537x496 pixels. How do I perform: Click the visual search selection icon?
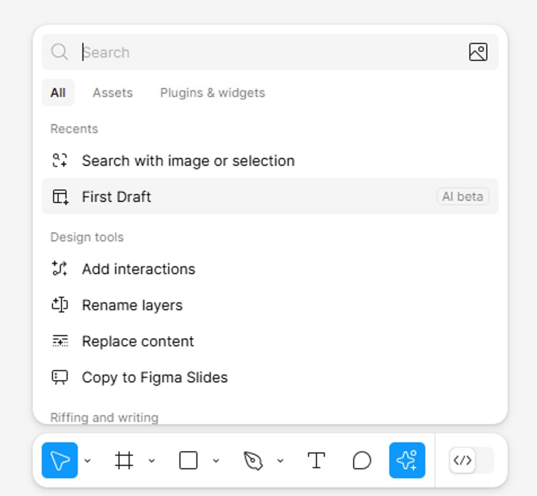click(x=59, y=160)
